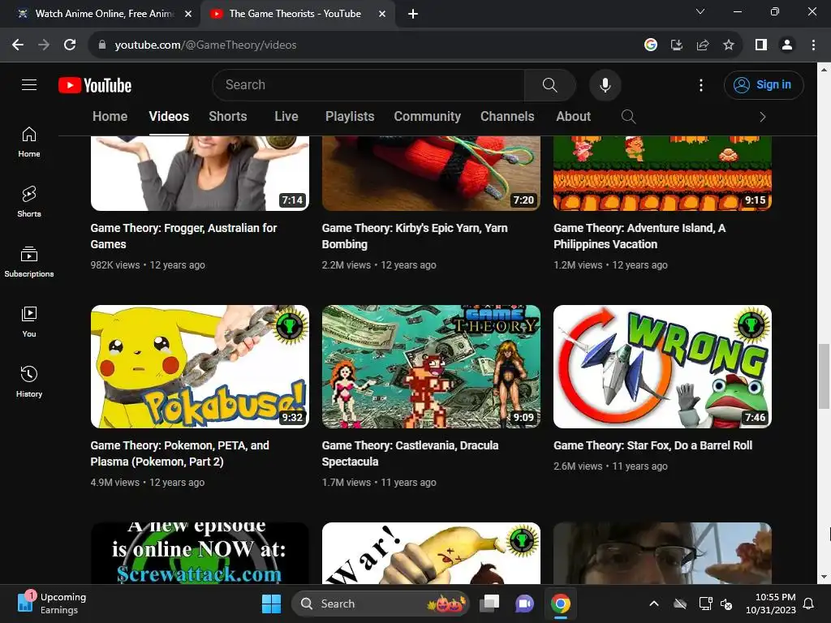This screenshot has width=831, height=623.
Task: Click the install app icon in address bar
Action: pyautogui.click(x=676, y=45)
